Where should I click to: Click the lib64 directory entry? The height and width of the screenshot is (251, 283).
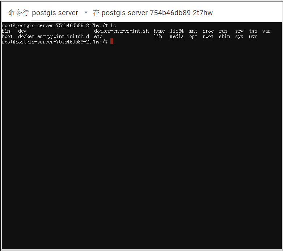coord(177,31)
